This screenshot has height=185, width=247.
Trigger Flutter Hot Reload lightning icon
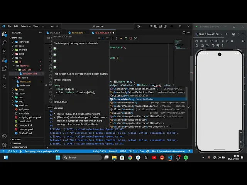121,38
